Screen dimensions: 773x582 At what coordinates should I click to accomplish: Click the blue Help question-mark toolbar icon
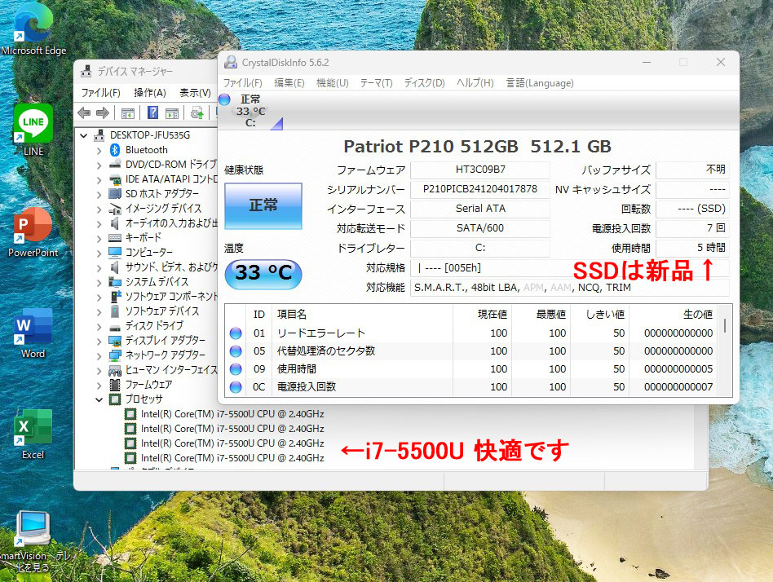tap(152, 112)
